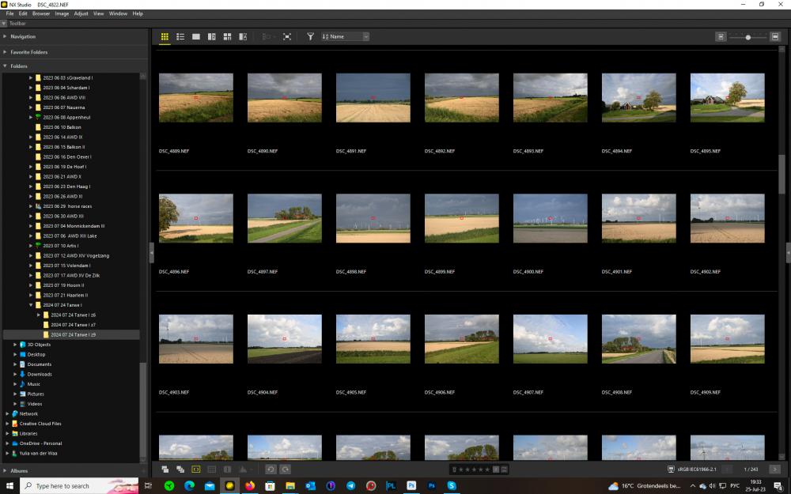Select thumbnail DSC_4897.NEF
The height and width of the screenshot is (494, 791).
(285, 218)
